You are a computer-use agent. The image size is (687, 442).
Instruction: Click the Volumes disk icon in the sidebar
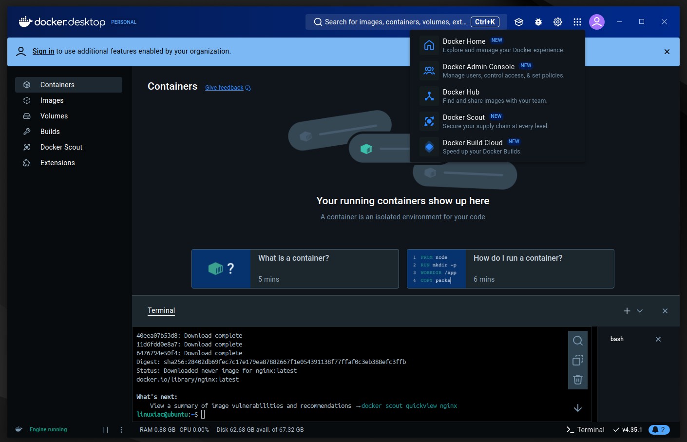pos(27,116)
